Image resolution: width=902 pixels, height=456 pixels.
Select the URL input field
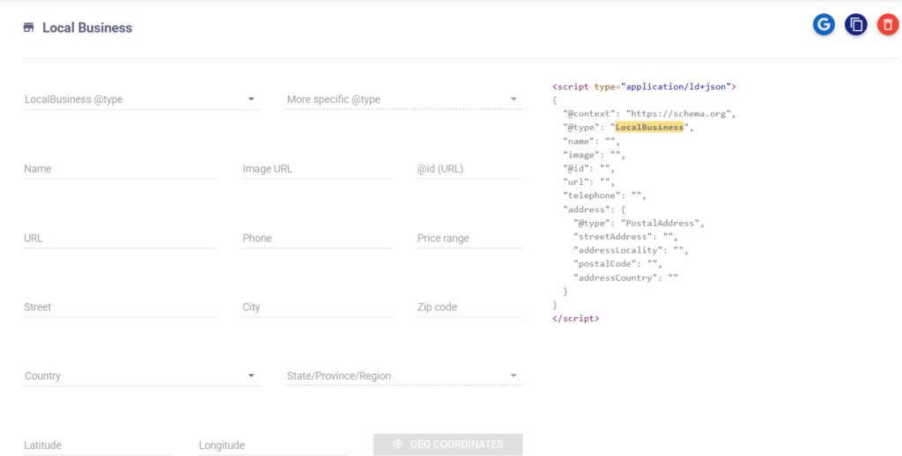pos(120,238)
